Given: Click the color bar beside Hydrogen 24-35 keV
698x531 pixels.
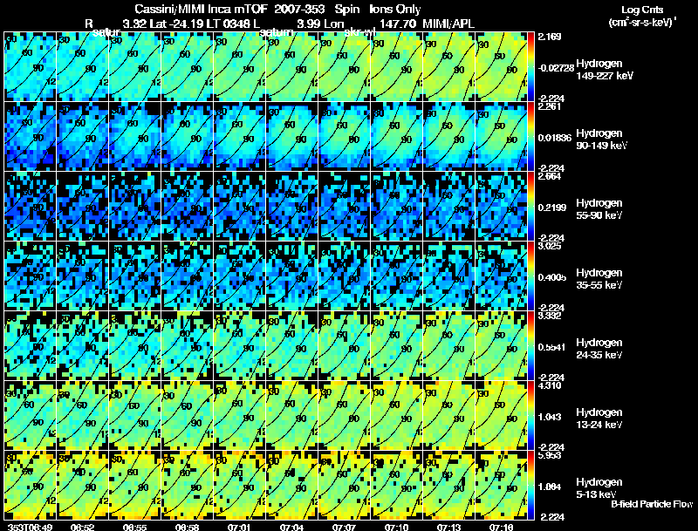Looking at the screenshot, I should (530, 346).
